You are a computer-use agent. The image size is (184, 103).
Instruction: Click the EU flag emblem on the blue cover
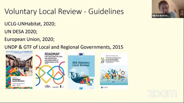(81, 55)
